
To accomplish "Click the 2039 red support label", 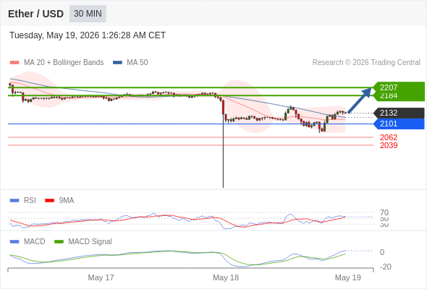I will click(389, 145).
